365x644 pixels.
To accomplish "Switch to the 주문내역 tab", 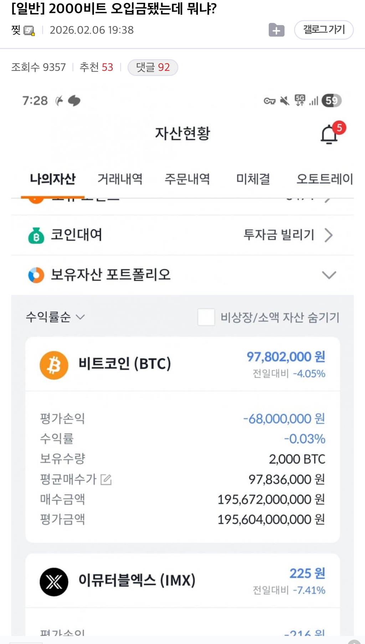I will click(187, 179).
